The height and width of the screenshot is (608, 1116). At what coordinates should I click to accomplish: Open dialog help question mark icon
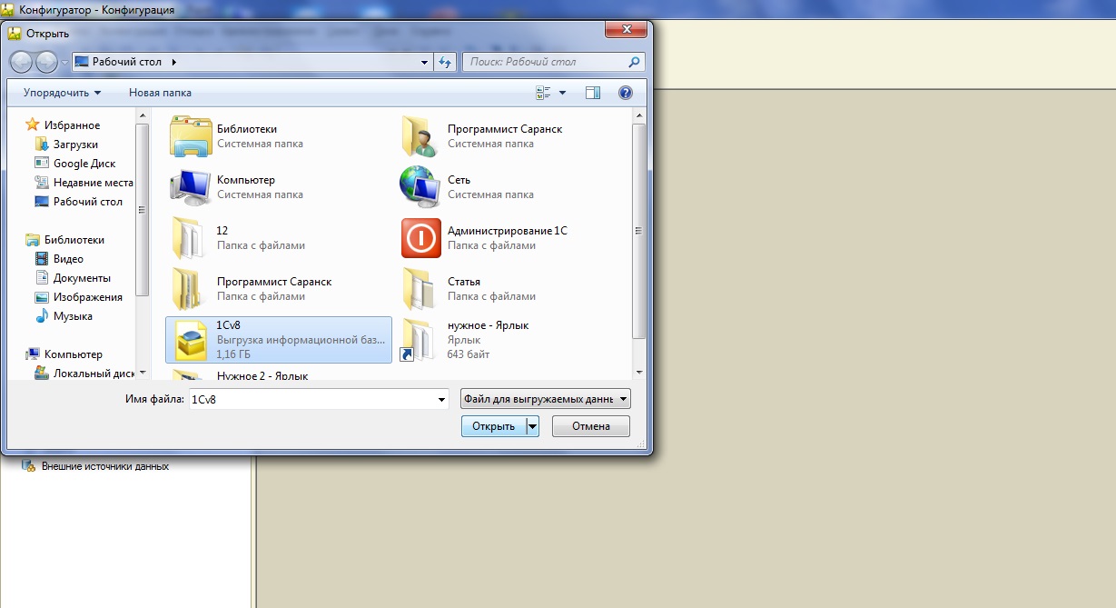[625, 93]
